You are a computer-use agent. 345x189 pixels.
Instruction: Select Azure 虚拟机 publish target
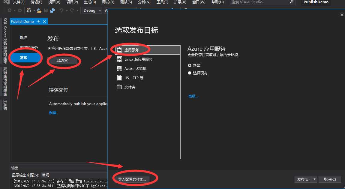[x=147, y=68]
